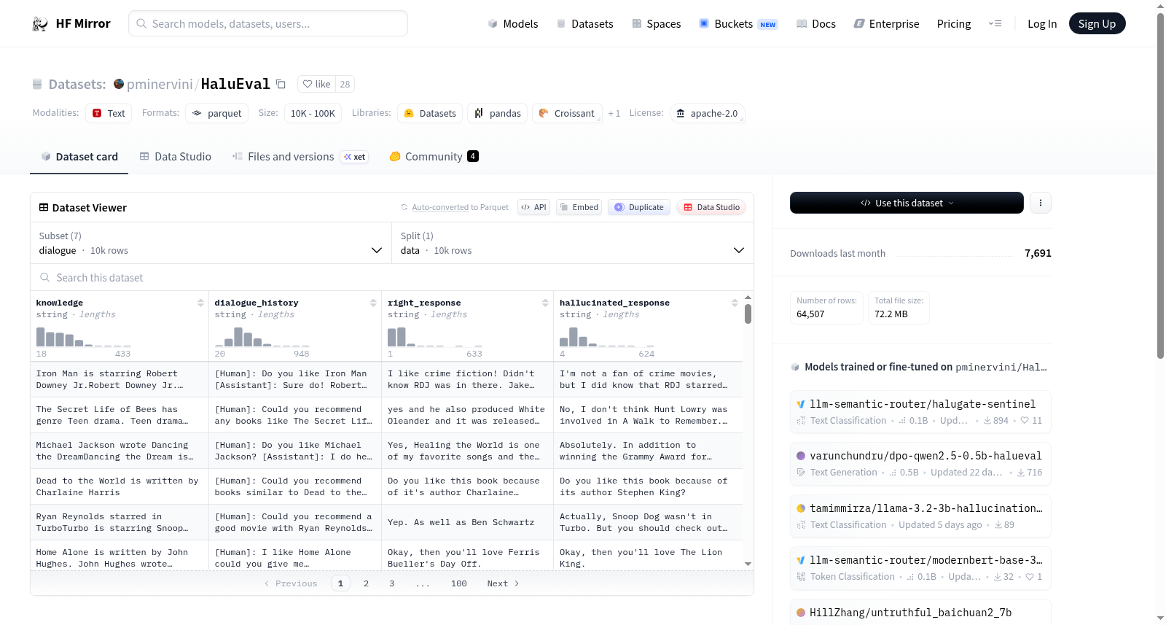Copy dataset name with the copy icon
This screenshot has width=1166, height=625.
pyautogui.click(x=281, y=84)
